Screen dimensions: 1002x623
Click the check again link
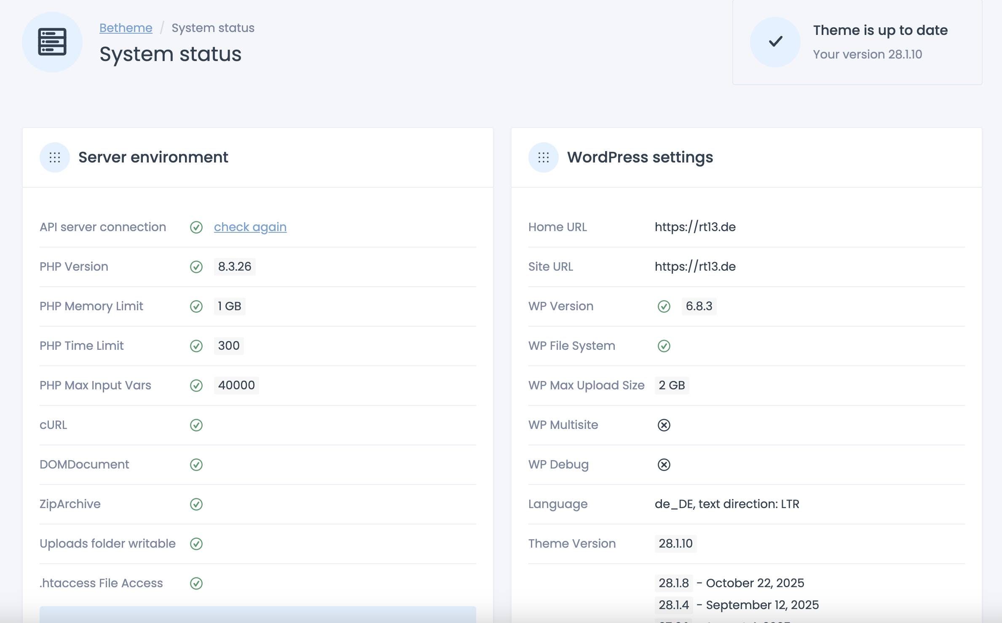coord(250,227)
